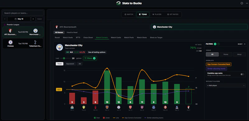Screen dimensions: 249x121
Task: Close the filters panel with the X
Action: [x=245, y=44]
